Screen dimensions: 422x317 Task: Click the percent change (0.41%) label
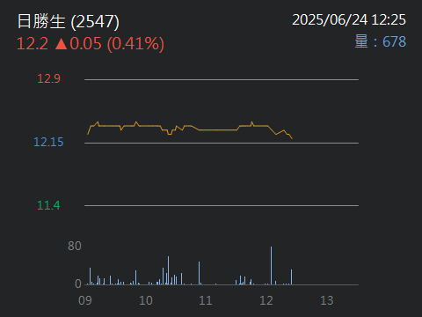pyautogui.click(x=135, y=44)
